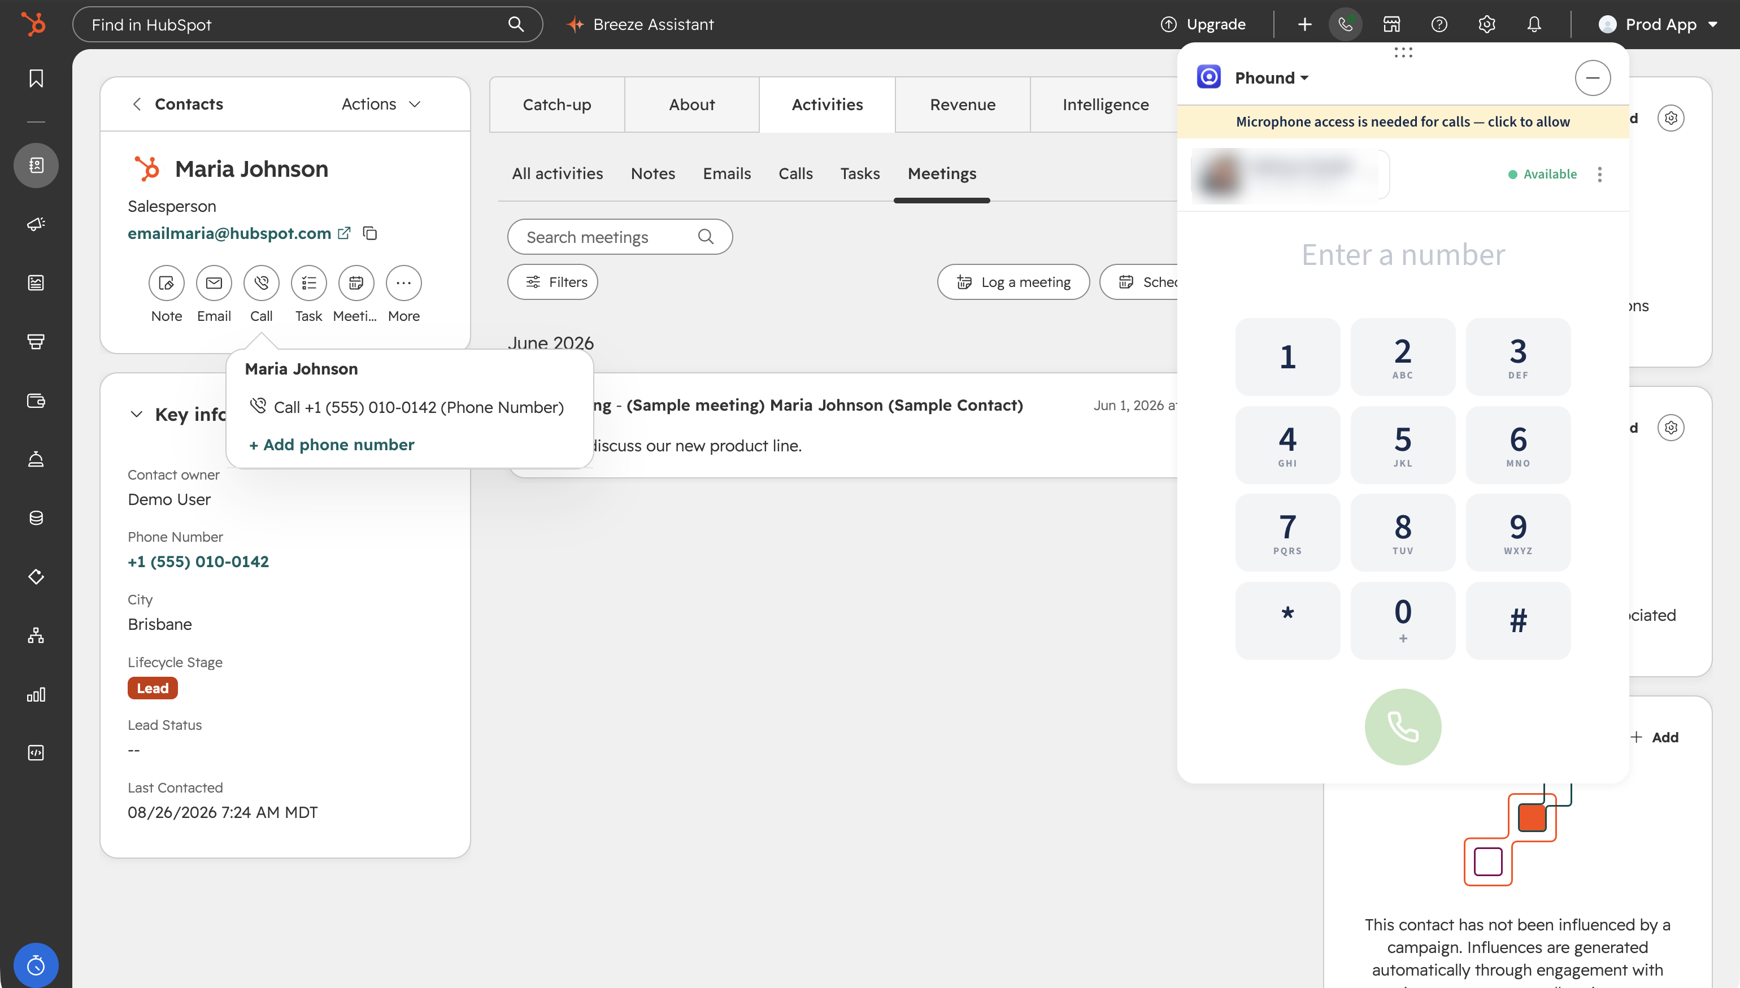Screen dimensions: 1740x988
Task: Click the create plus icon in top bar
Action: click(1304, 24)
